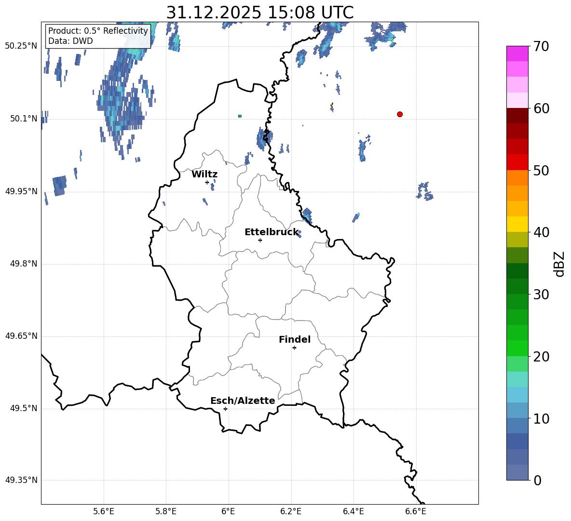The width and height of the screenshot is (571, 521).
Task: Click the 49.5°N latitude label
Action: (24, 408)
